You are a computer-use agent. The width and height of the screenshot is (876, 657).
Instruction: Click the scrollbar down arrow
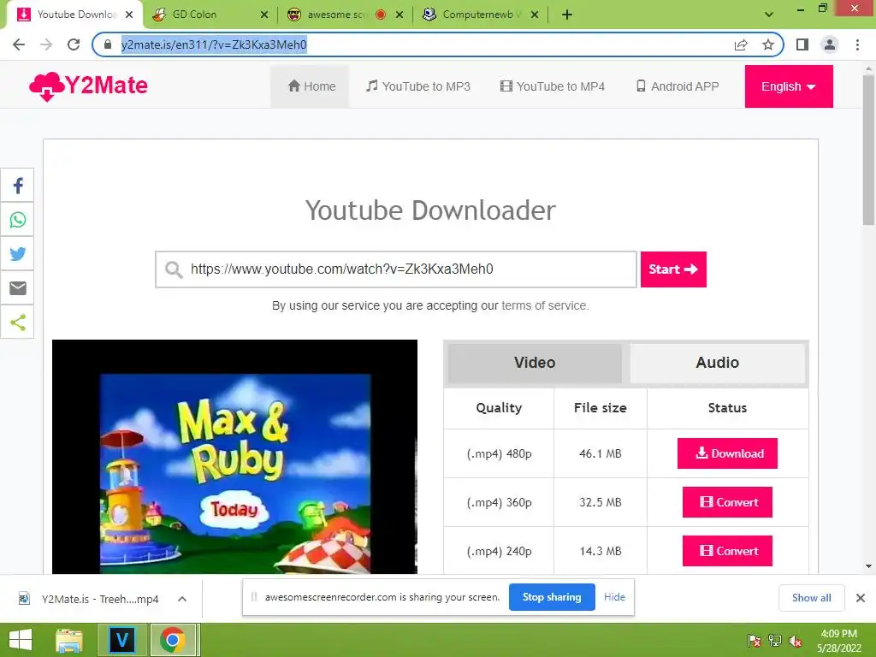[868, 566]
